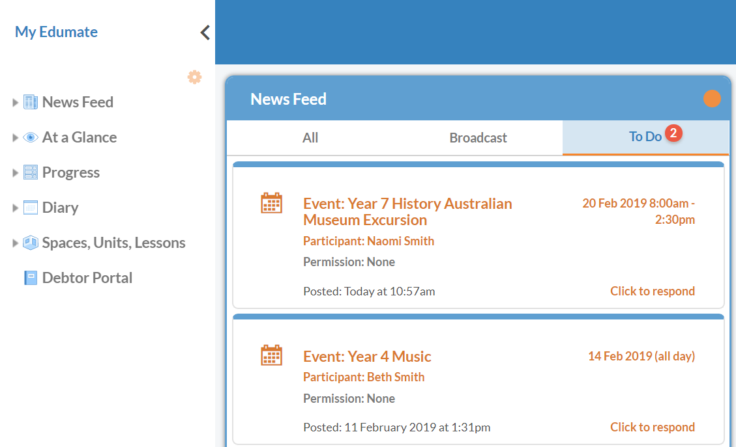Collapse the My Edumate sidebar with chevron
Viewport: 736px width, 447px height.
point(205,33)
